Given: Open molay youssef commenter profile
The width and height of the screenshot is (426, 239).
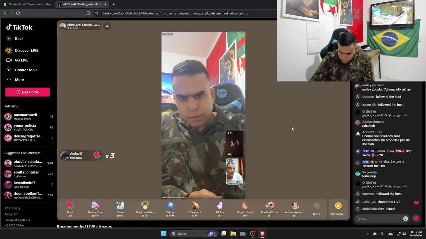Looking at the screenshot, I should coord(373,85).
